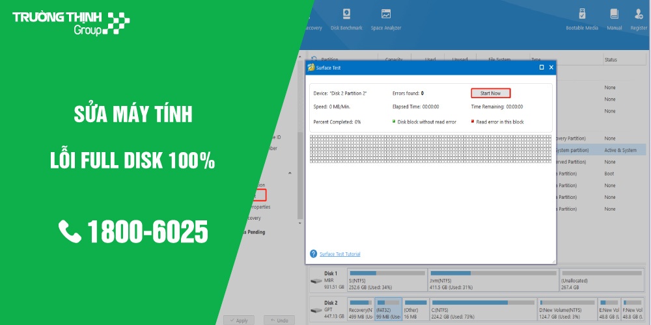Click the Surface Test dialog title icon
The height and width of the screenshot is (325, 651).
pyautogui.click(x=311, y=67)
